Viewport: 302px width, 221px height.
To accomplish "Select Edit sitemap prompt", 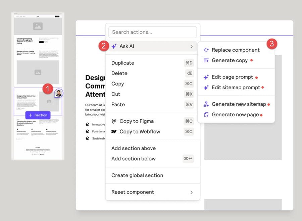I will pos(236,88).
